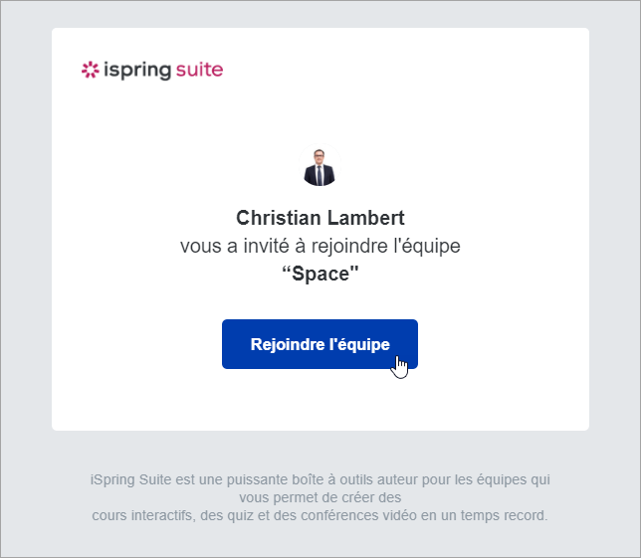Select the team name "Space"
The height and width of the screenshot is (558, 641).
pos(320,274)
